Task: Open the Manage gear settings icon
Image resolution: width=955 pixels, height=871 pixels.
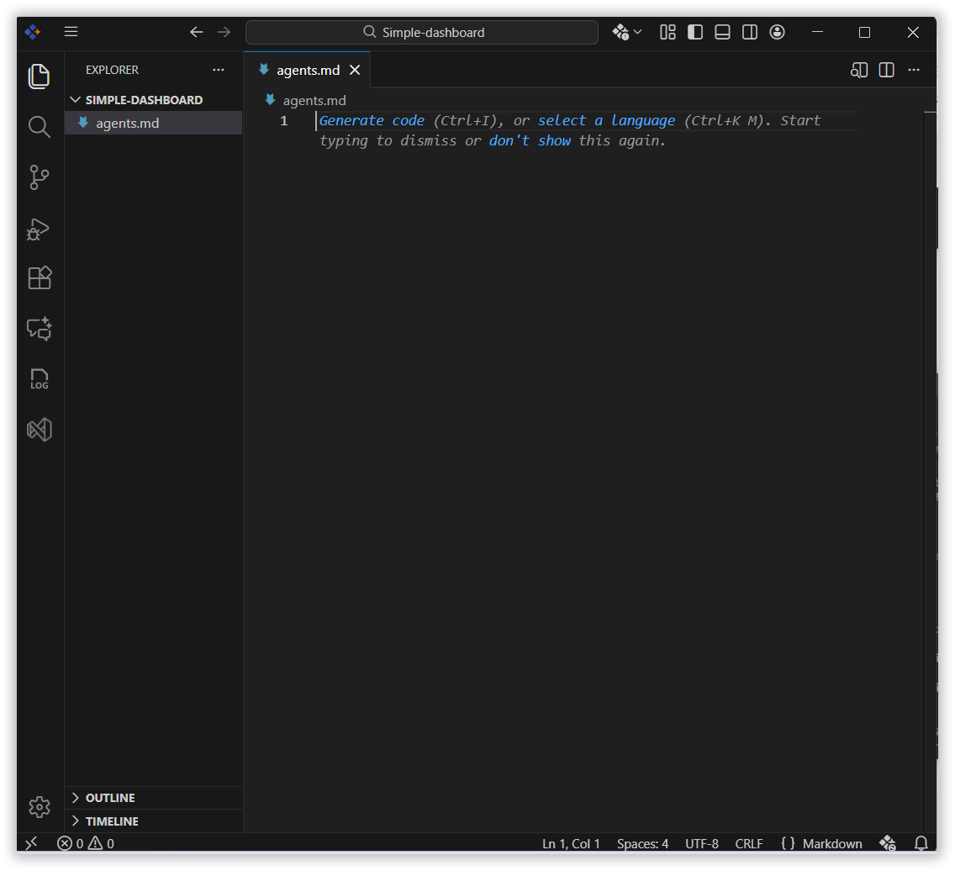Action: (x=40, y=807)
